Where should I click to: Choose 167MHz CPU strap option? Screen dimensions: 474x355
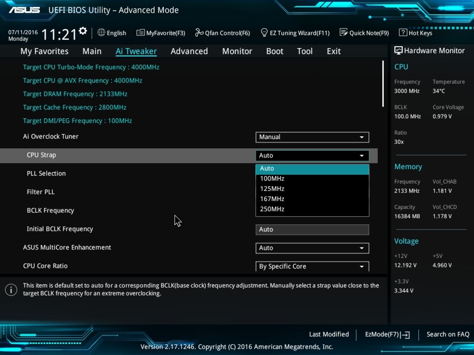pos(312,199)
